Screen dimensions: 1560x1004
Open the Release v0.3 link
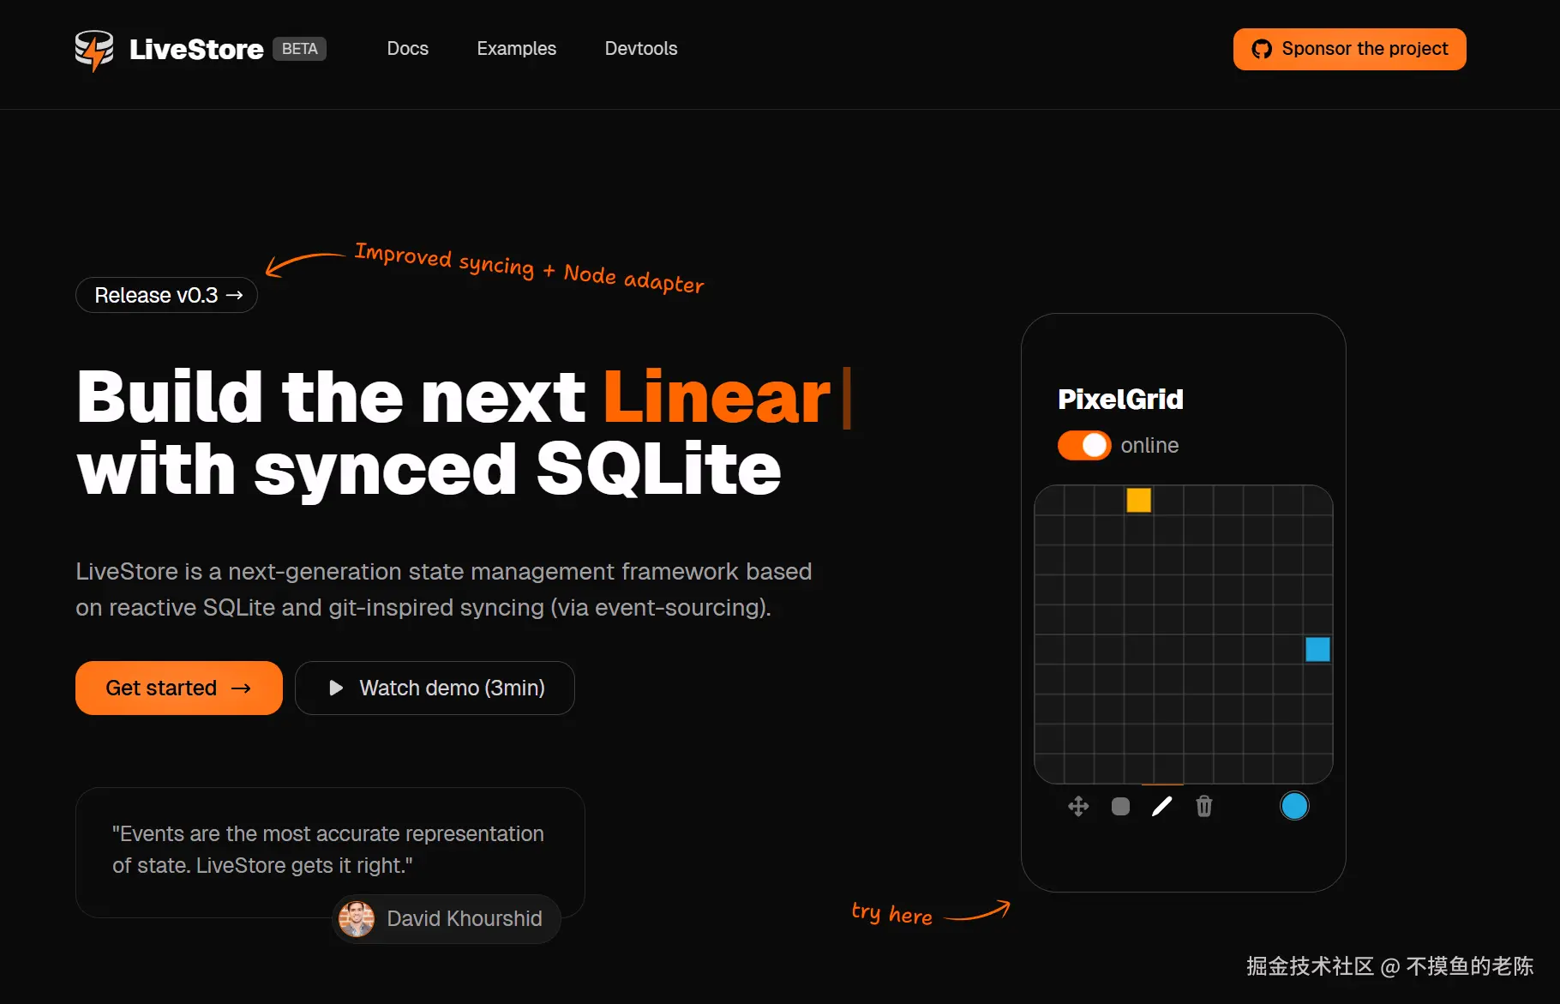pos(166,295)
